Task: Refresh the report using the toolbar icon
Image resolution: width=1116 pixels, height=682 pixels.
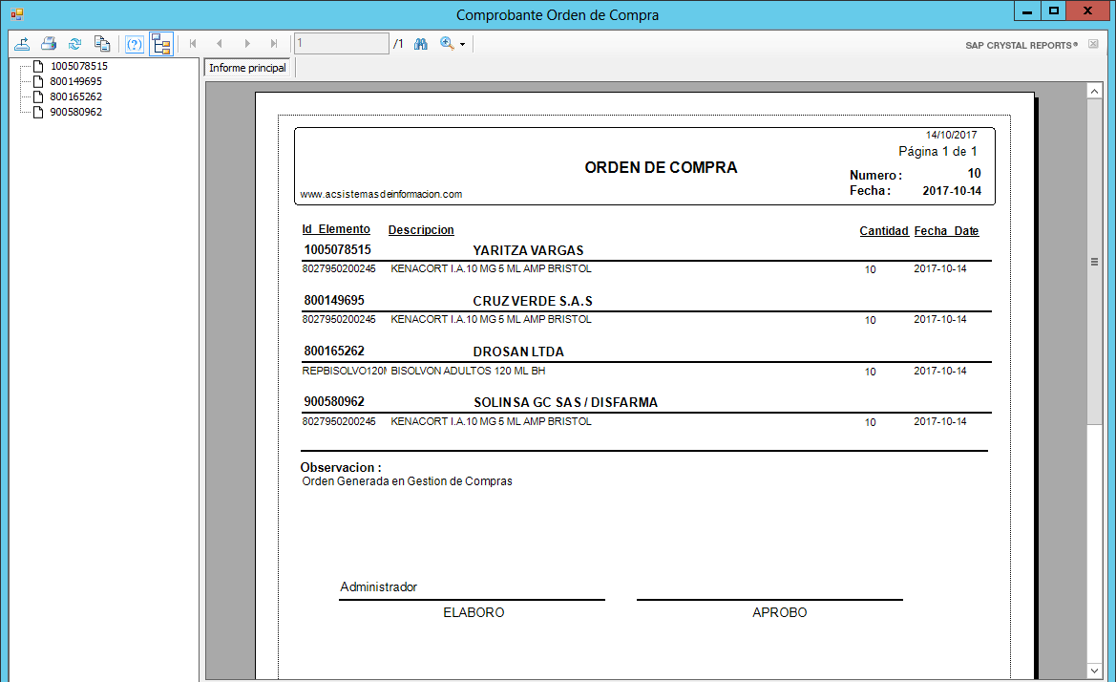Action: [x=74, y=44]
